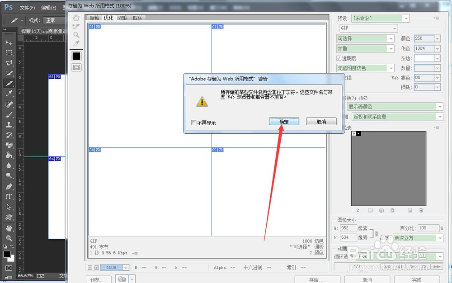
Task: Select the Eyedropper tool in Photoshop toolbar
Action: coord(9,94)
